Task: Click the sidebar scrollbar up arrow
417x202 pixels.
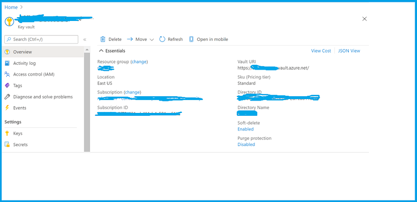Action: tap(87, 50)
